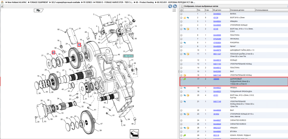Open part number 47450804 link
The width and height of the screenshot is (288, 139).
tap(217, 43)
